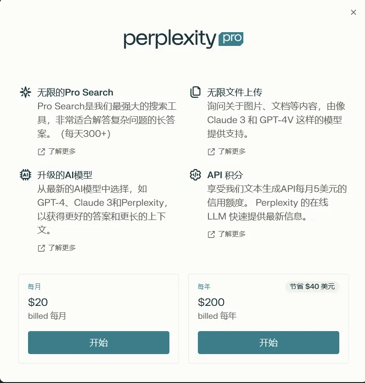Click the perplexity wordmark logo

pyautogui.click(x=169, y=39)
